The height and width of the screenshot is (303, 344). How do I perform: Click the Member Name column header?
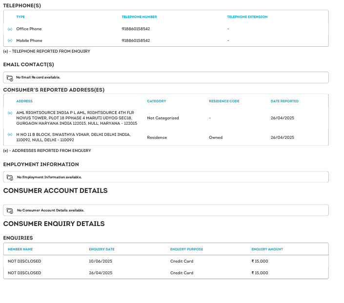[20, 249]
